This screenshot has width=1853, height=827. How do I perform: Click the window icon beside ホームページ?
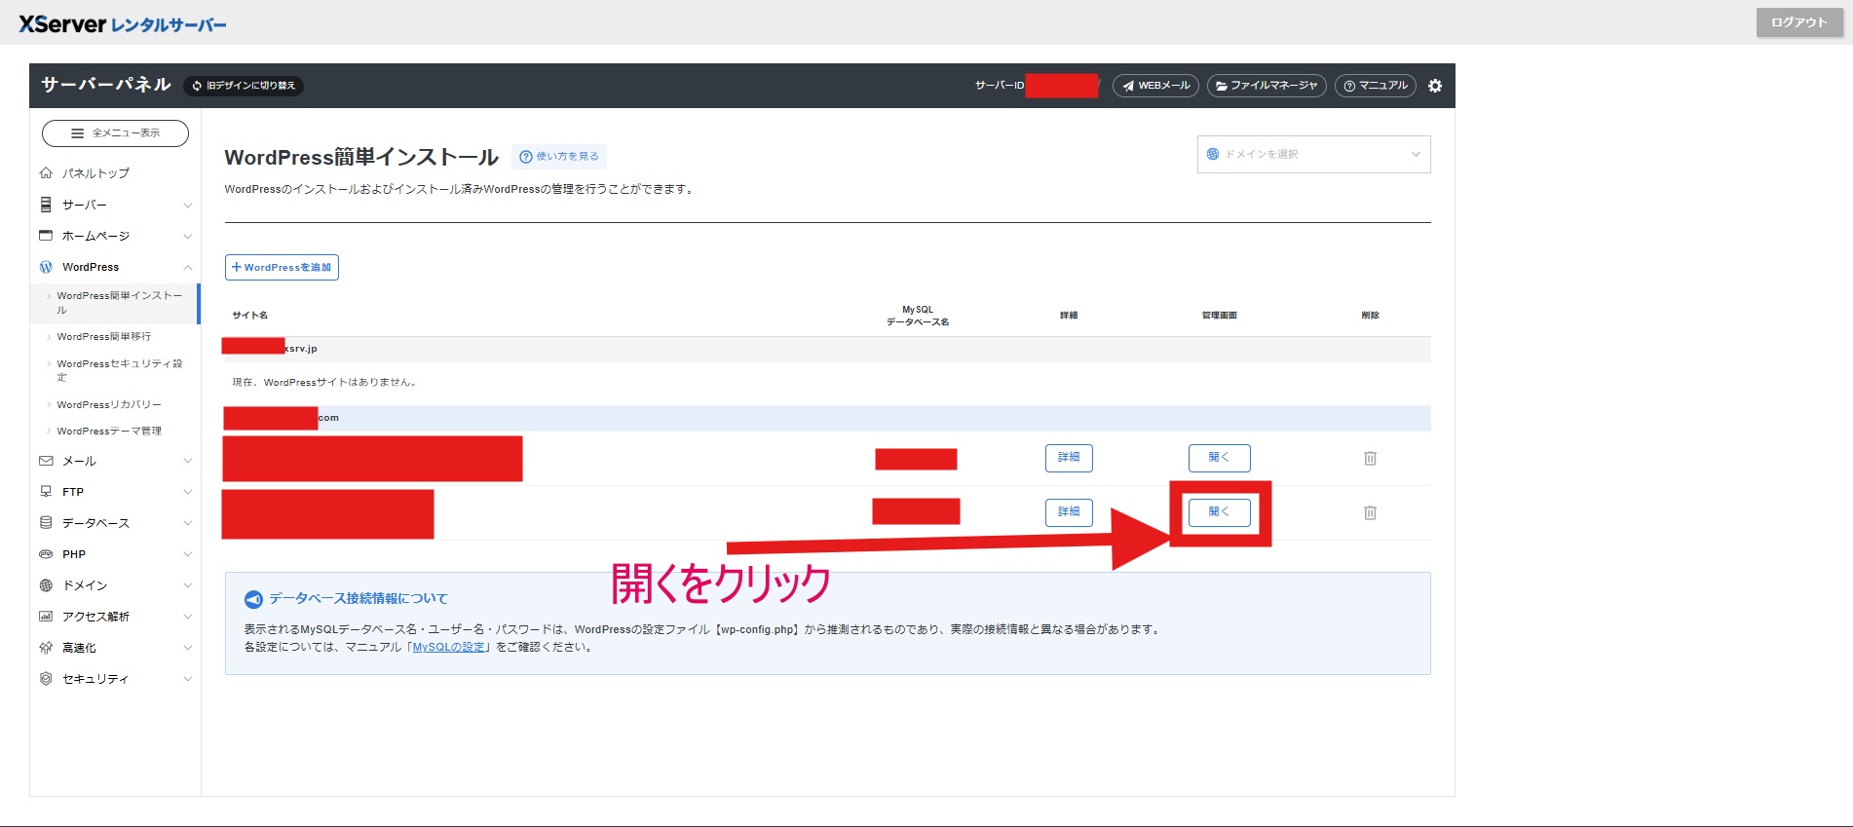pyautogui.click(x=46, y=236)
